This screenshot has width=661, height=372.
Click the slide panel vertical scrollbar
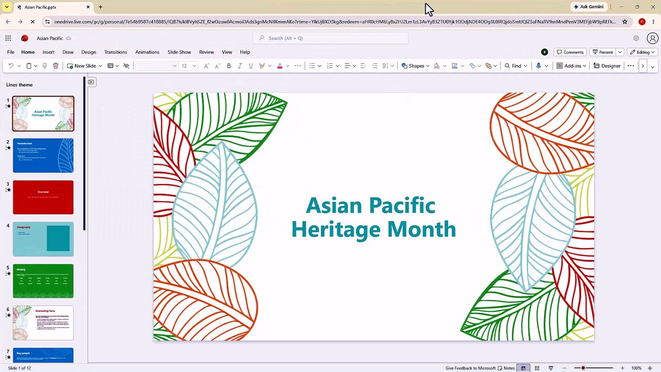pos(84,154)
